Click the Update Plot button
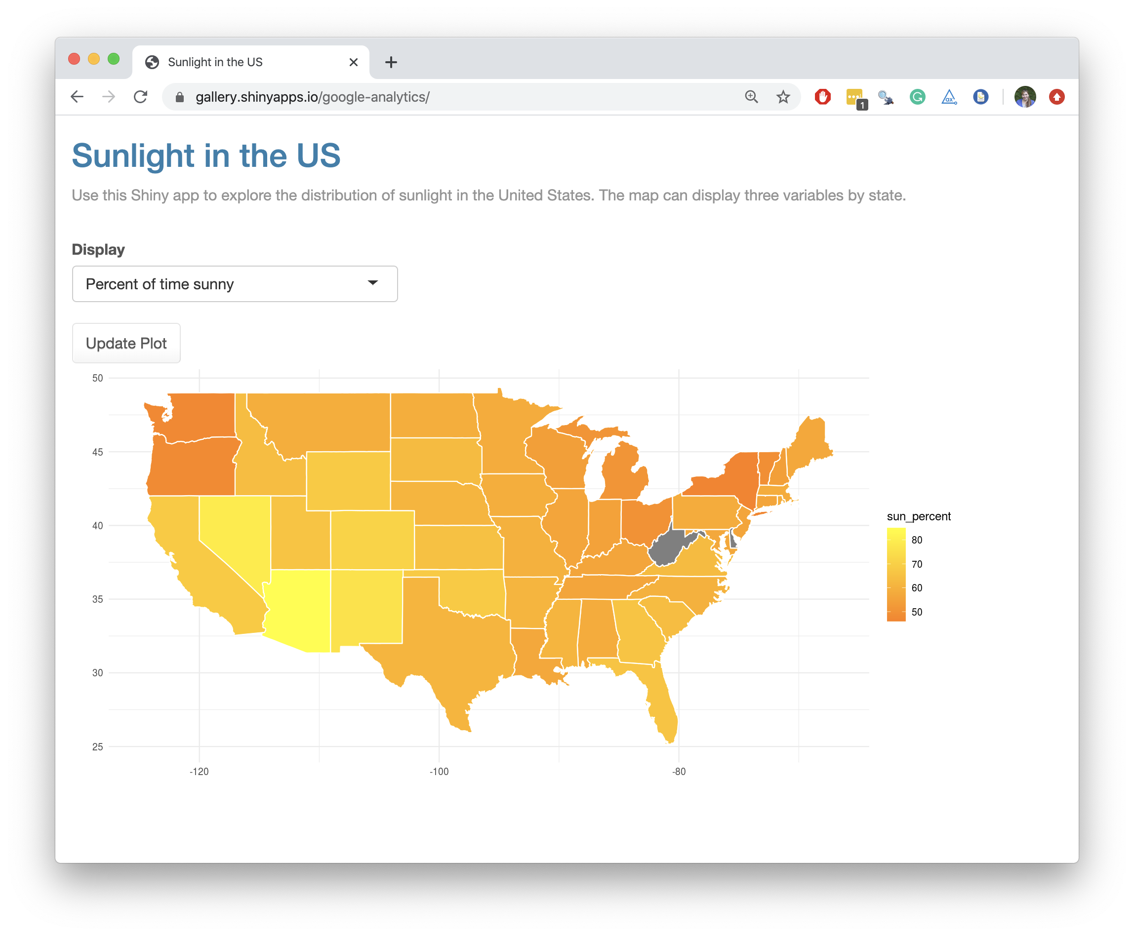1134x936 pixels. (x=126, y=343)
